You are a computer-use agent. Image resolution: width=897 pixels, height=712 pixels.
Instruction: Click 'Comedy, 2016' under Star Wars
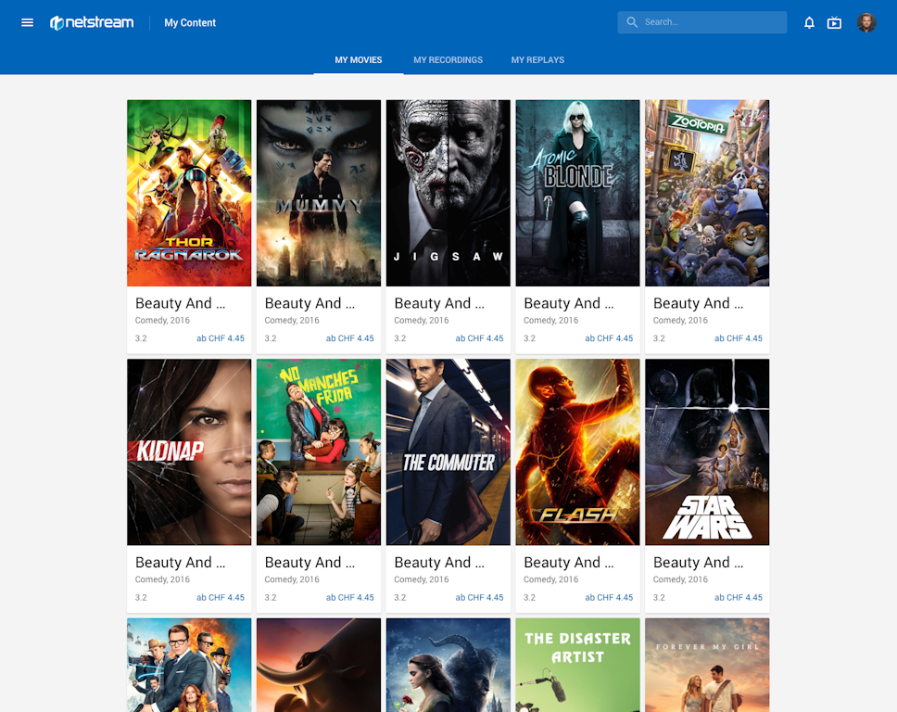(681, 579)
